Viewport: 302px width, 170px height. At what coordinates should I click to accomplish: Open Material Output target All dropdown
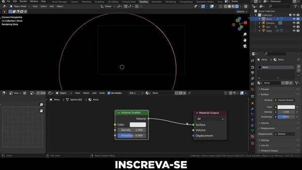(x=210, y=119)
